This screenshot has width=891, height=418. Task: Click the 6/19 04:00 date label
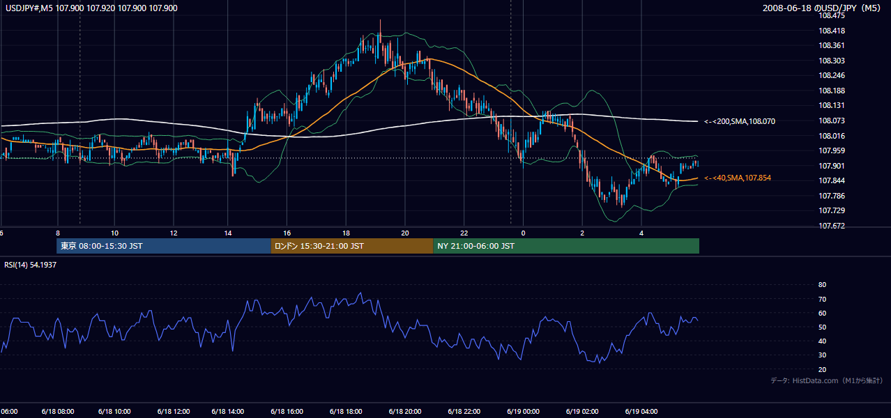pyautogui.click(x=641, y=411)
